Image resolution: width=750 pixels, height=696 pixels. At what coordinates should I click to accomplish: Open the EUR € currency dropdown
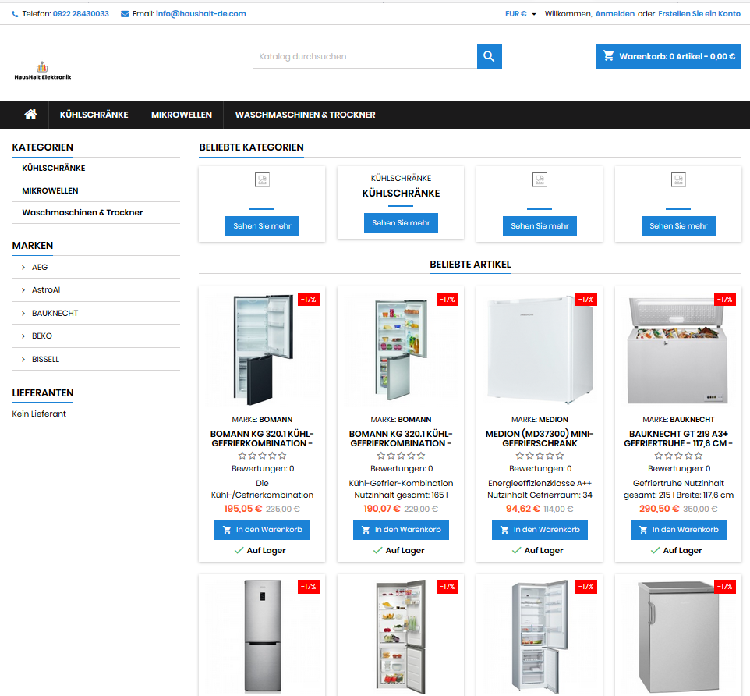coord(521,14)
